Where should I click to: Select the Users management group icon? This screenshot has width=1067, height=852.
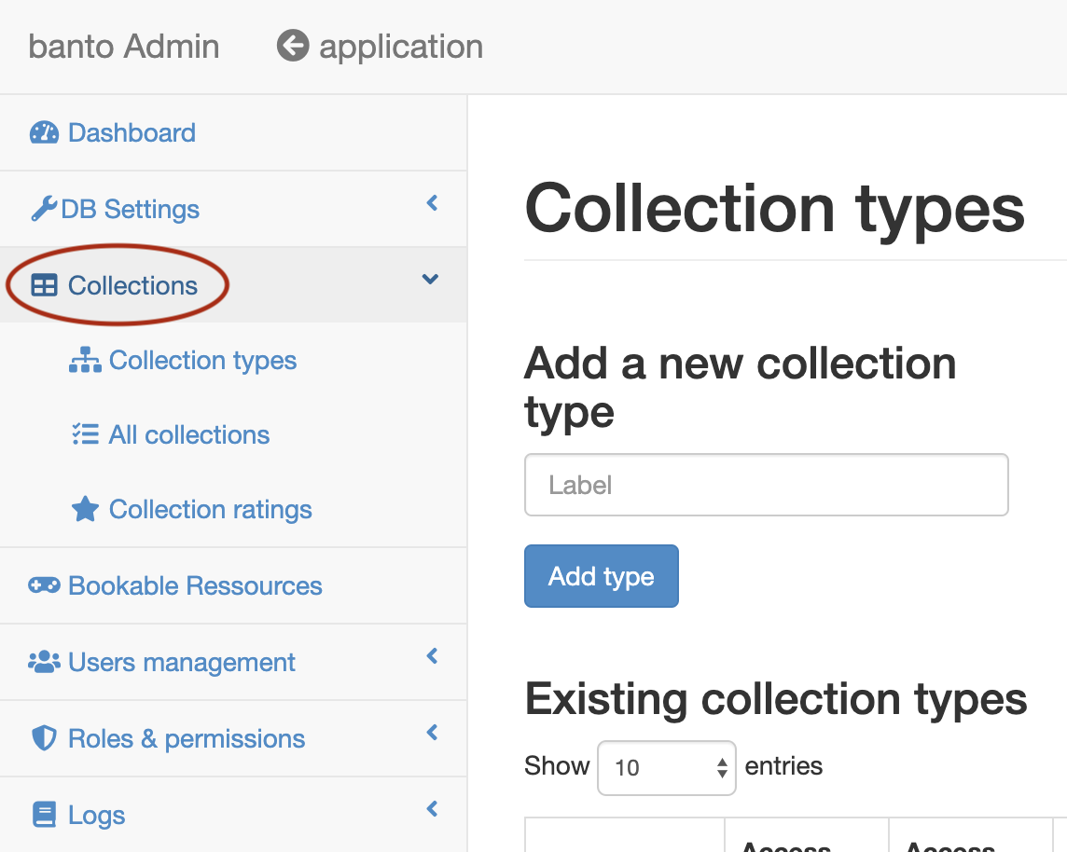point(45,662)
